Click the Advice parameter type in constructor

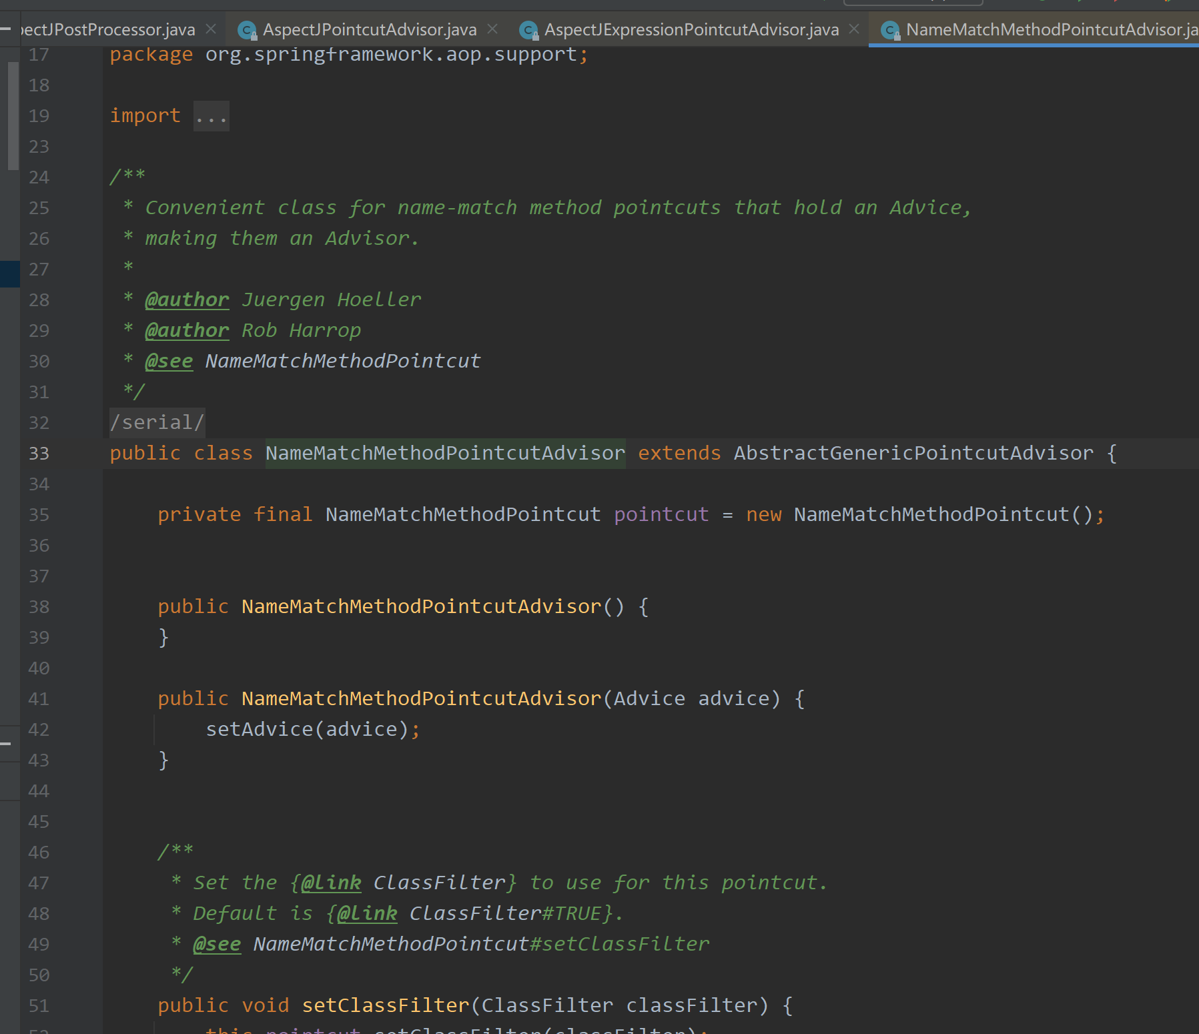(x=650, y=699)
